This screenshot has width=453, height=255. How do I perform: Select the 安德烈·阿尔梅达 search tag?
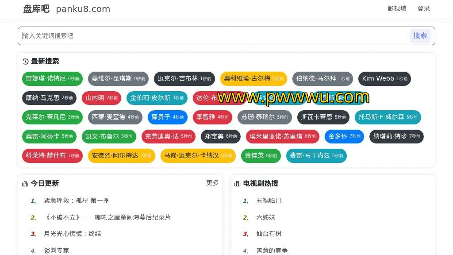tap(122, 156)
